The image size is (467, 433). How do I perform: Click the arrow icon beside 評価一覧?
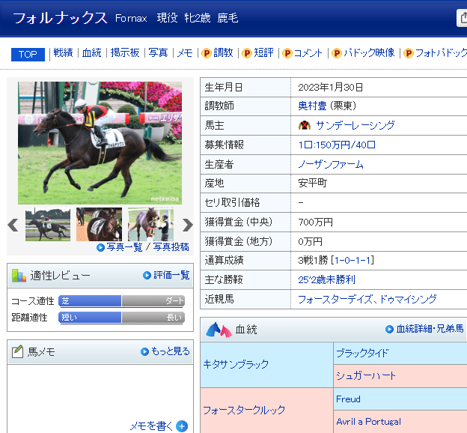coord(147,275)
